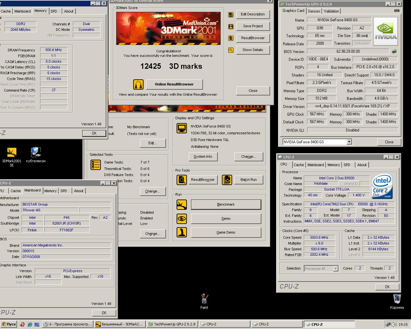
Task: Click Безымянный 3DMark taskbar button
Action: click(x=120, y=324)
